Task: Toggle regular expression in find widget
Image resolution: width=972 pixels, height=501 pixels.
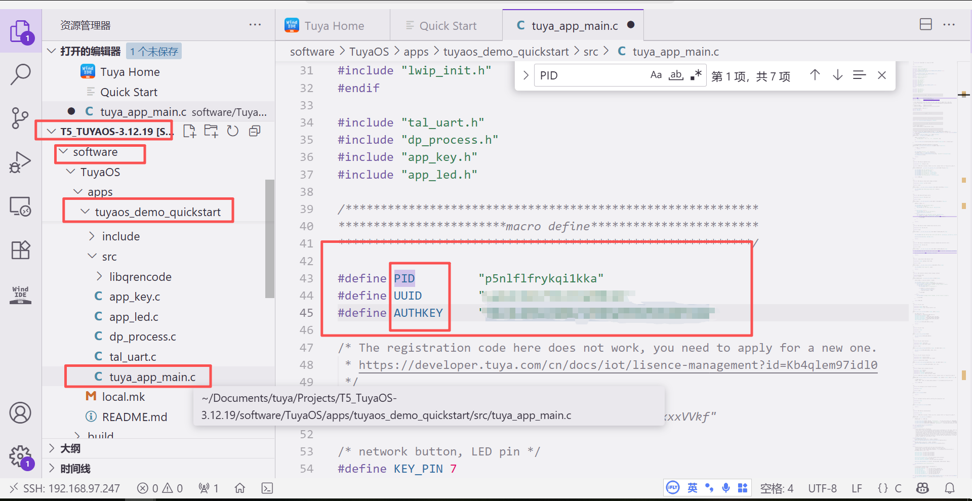Action: [696, 75]
